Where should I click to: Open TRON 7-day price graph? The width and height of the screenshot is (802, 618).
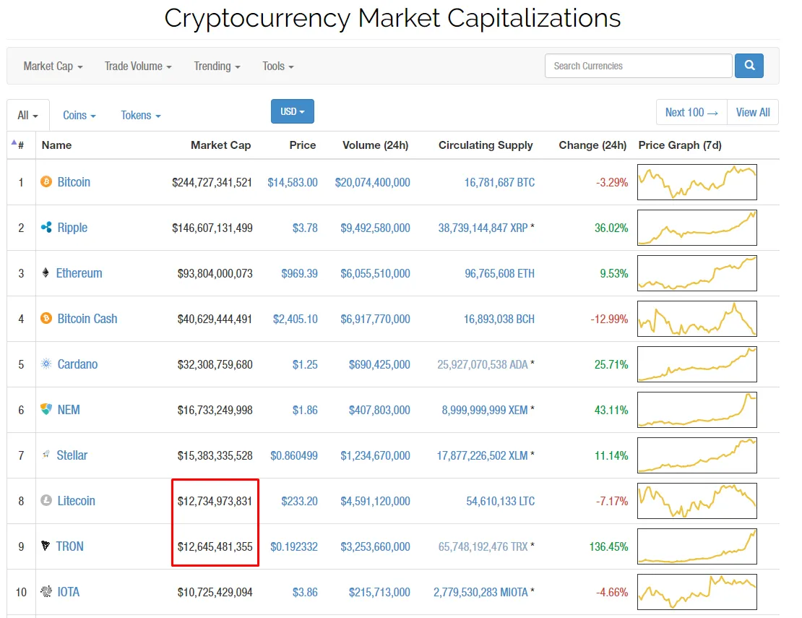[697, 546]
